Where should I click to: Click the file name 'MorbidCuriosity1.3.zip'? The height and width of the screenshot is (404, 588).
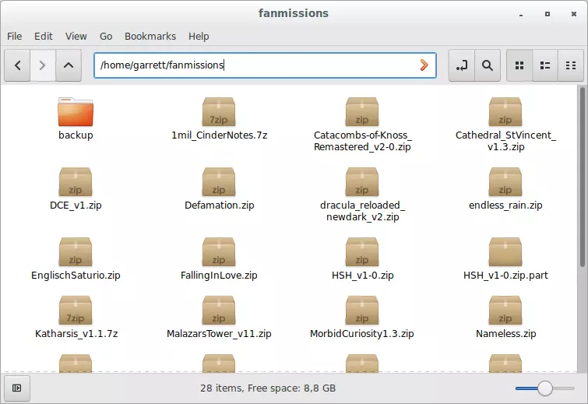[362, 333]
